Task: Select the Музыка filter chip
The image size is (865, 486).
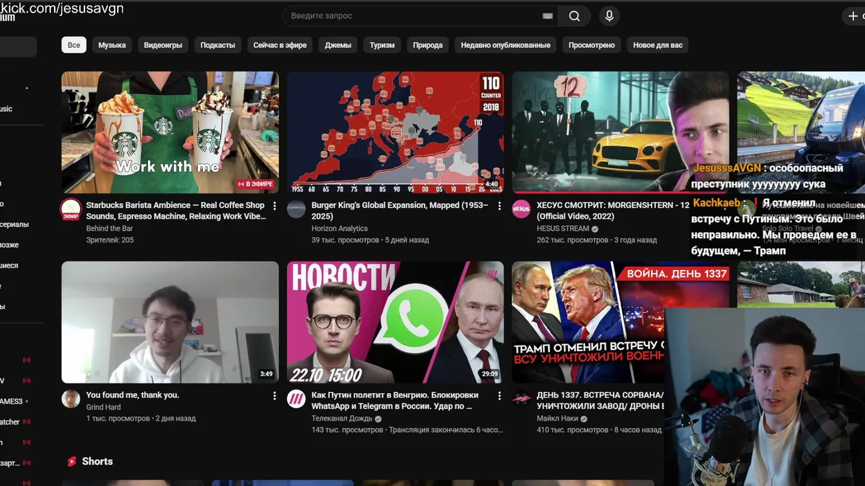Action: (x=112, y=45)
